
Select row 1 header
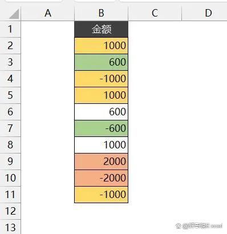pyautogui.click(x=10, y=29)
